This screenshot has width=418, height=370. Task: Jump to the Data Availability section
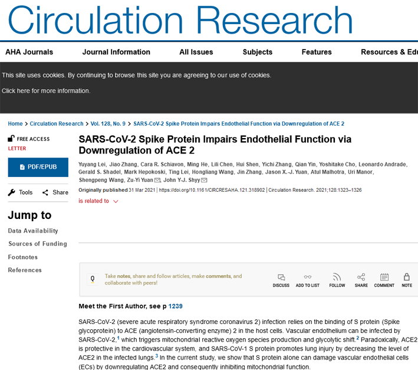pos(33,231)
